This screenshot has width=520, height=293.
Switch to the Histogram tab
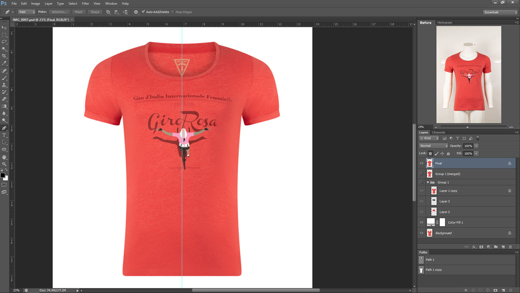pos(444,22)
